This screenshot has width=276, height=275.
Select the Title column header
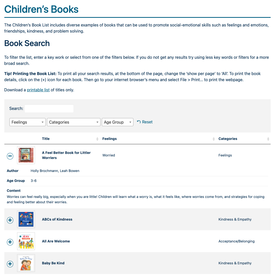click(x=46, y=139)
